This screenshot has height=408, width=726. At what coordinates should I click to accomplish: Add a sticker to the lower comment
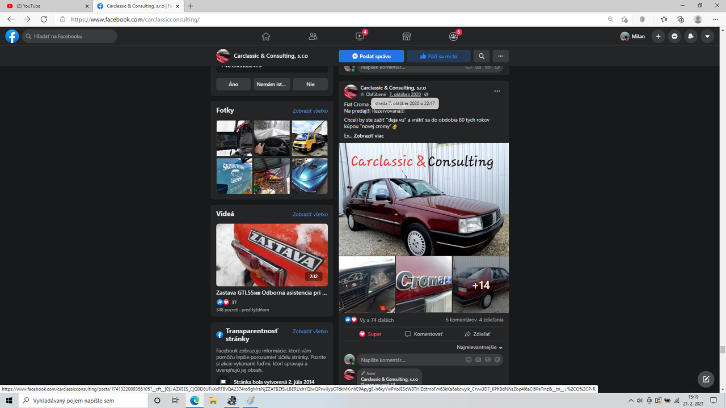(x=497, y=360)
